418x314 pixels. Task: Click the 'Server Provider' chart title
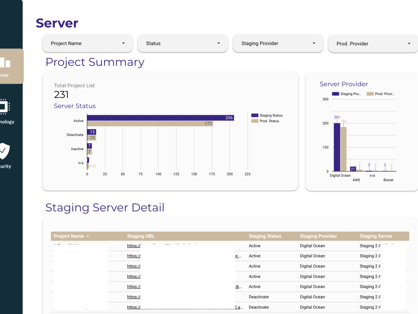tap(344, 84)
